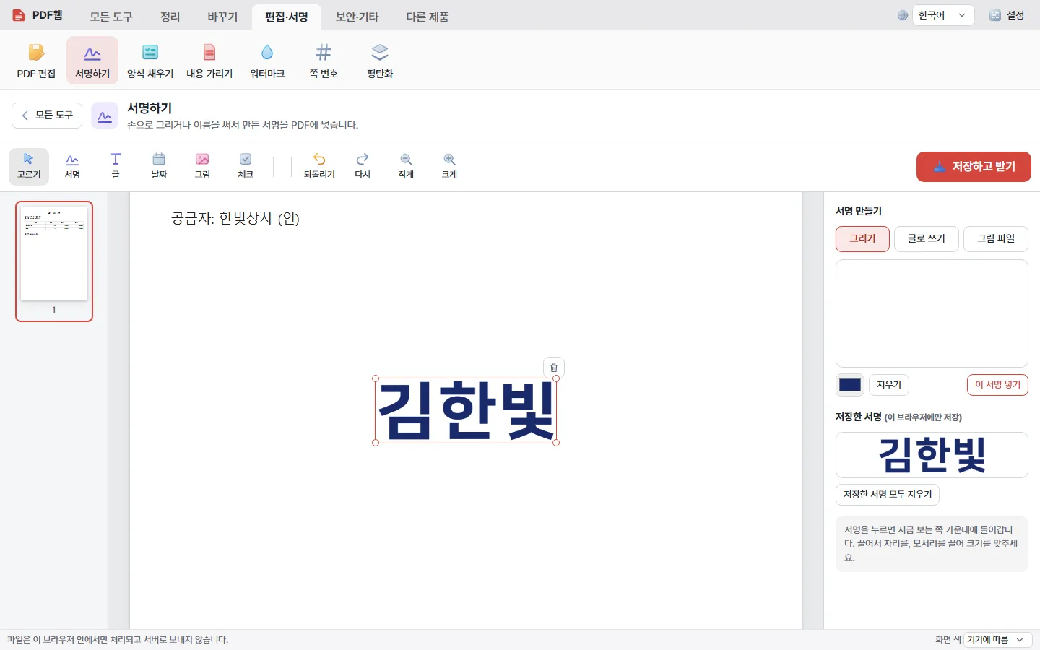
Task: Switch to the 정리 tab
Action: [170, 17]
